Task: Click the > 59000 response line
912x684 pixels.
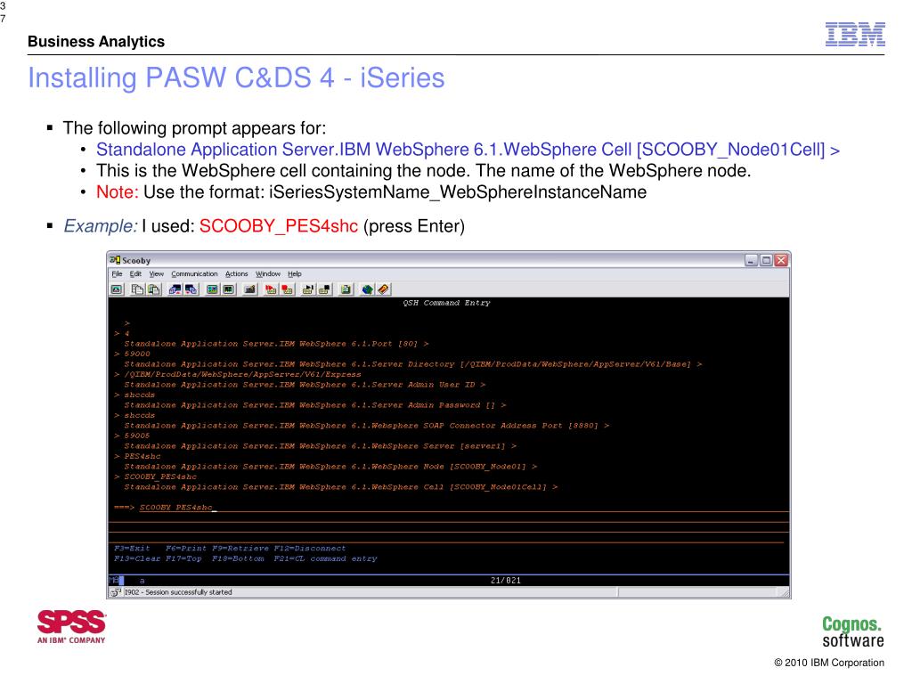Action: tap(132, 354)
